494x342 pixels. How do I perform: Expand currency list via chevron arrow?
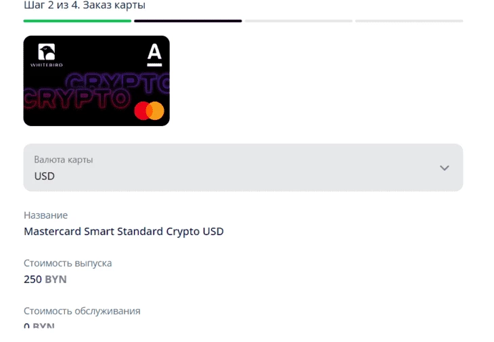pos(444,168)
